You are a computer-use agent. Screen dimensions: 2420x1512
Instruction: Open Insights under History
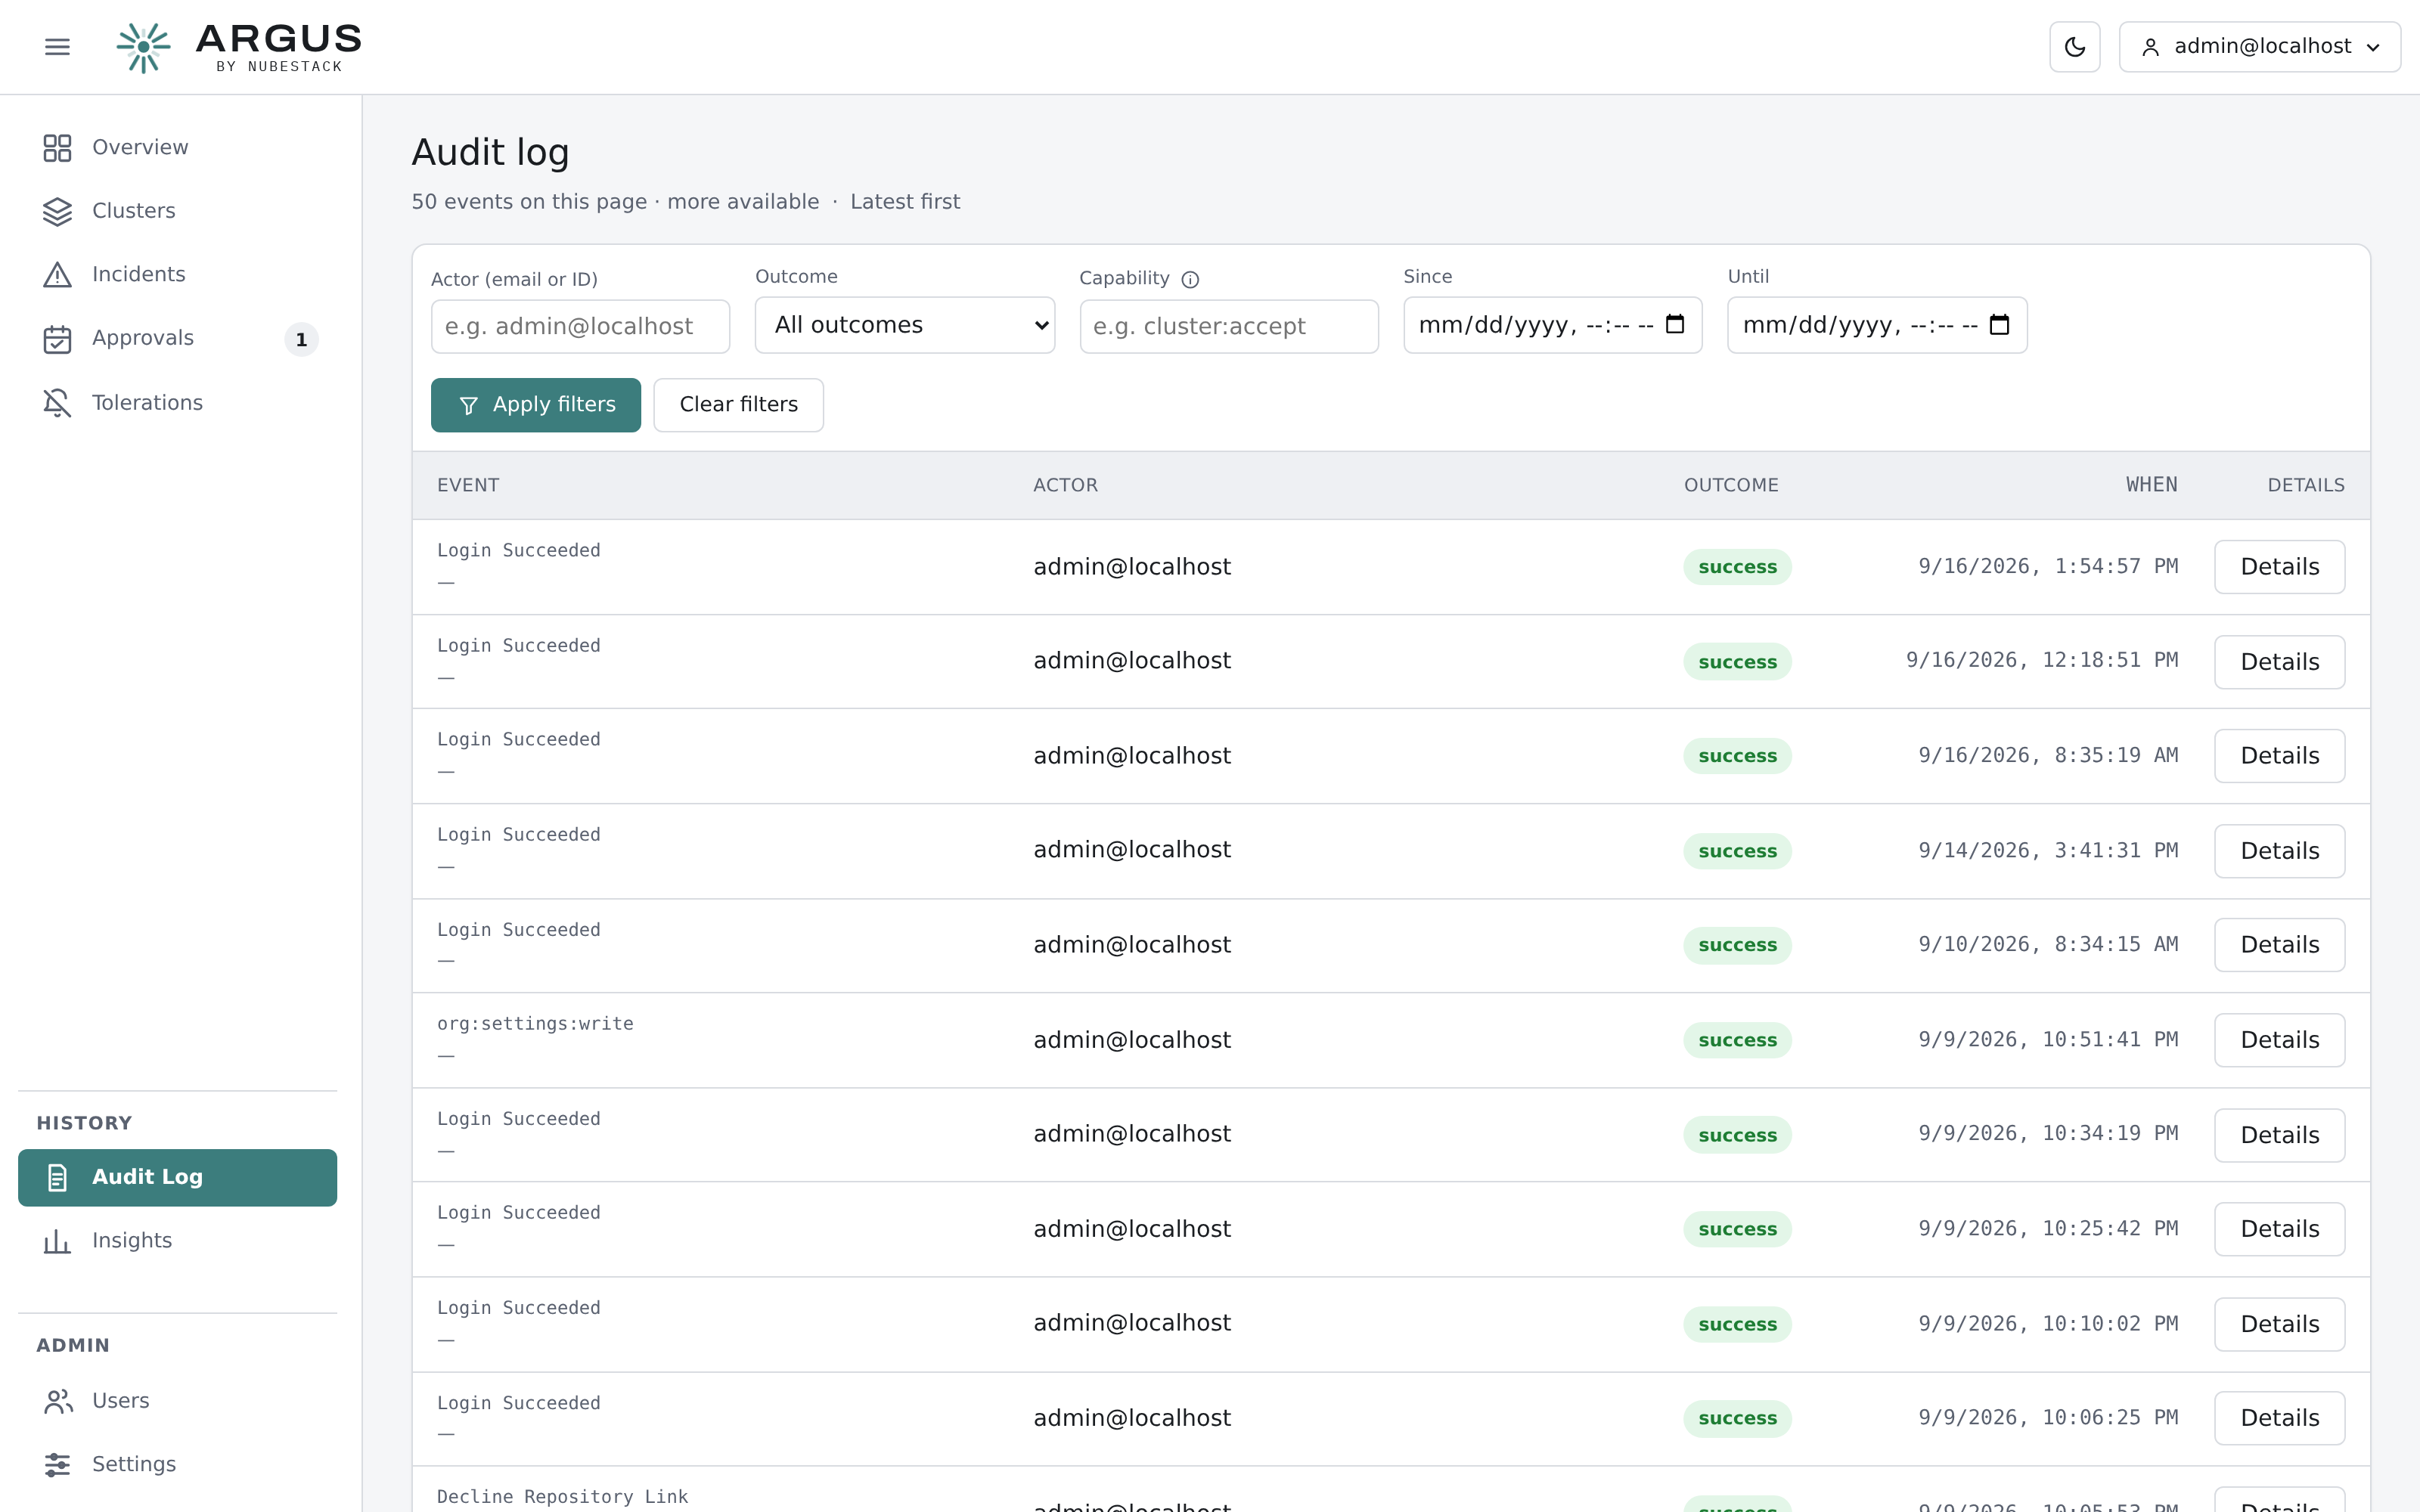[x=177, y=1241]
